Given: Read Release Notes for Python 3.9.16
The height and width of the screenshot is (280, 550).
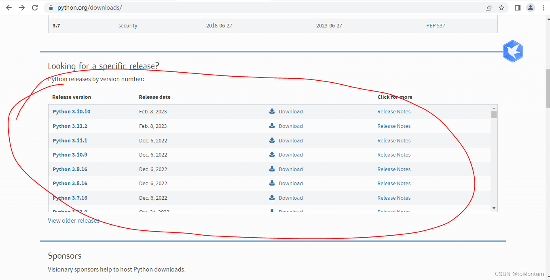Looking at the screenshot, I should tap(394, 169).
